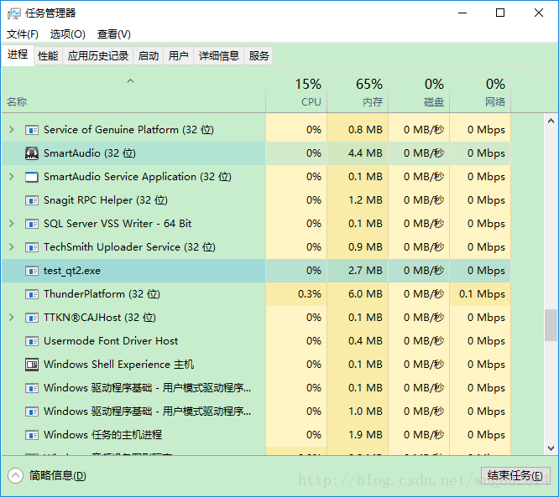Viewport: 559px width, 497px height.
Task: Click the icon of the 1.0 MB Windows 驱动程序基础 row
Action: coord(32,412)
